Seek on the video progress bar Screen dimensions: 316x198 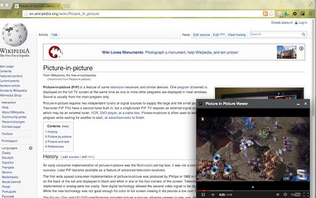247,190
